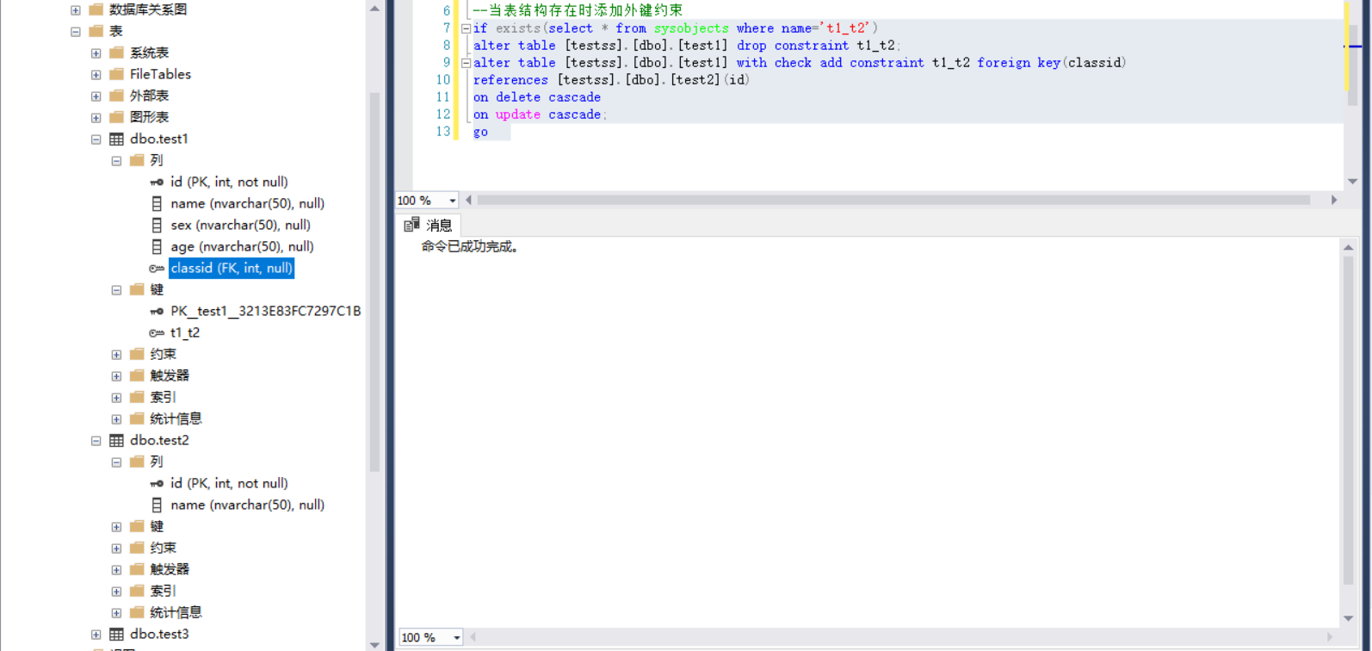Expand the 键 folder under dbo.test2

point(116,527)
